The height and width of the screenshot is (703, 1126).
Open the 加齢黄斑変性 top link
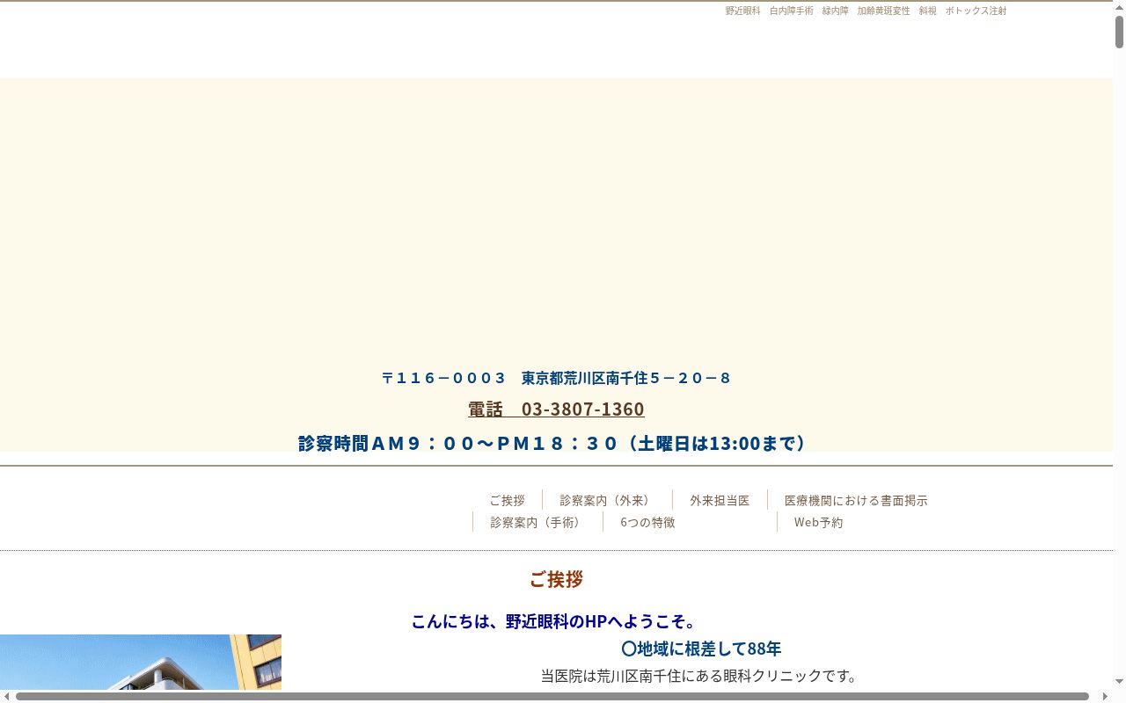[883, 11]
